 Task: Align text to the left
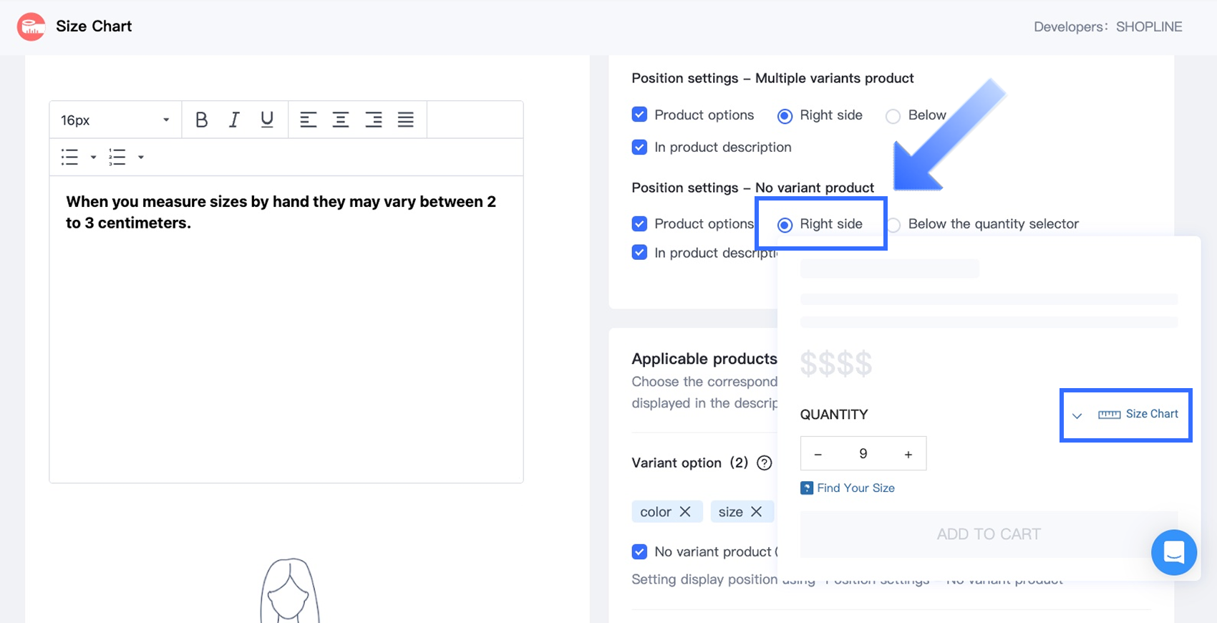(x=308, y=120)
